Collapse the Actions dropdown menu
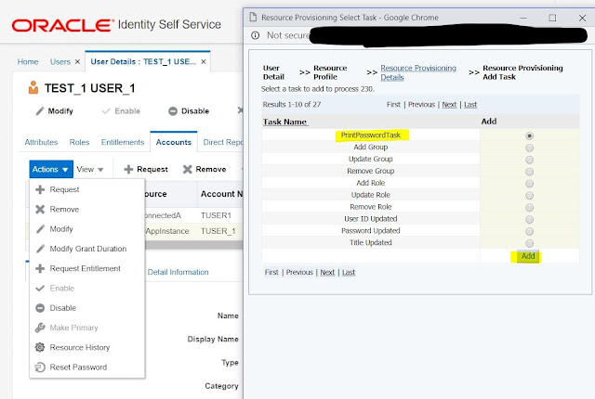Screen dimensions: 595x399 (x=51, y=169)
